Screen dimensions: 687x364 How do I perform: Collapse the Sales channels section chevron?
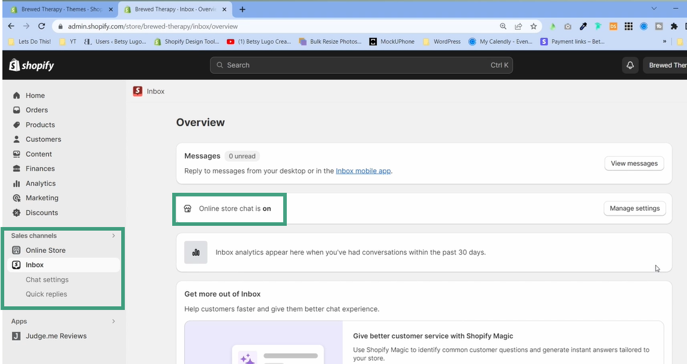(x=113, y=235)
